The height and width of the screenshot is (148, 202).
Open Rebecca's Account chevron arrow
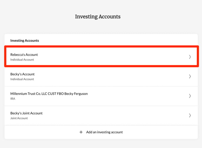(190, 57)
